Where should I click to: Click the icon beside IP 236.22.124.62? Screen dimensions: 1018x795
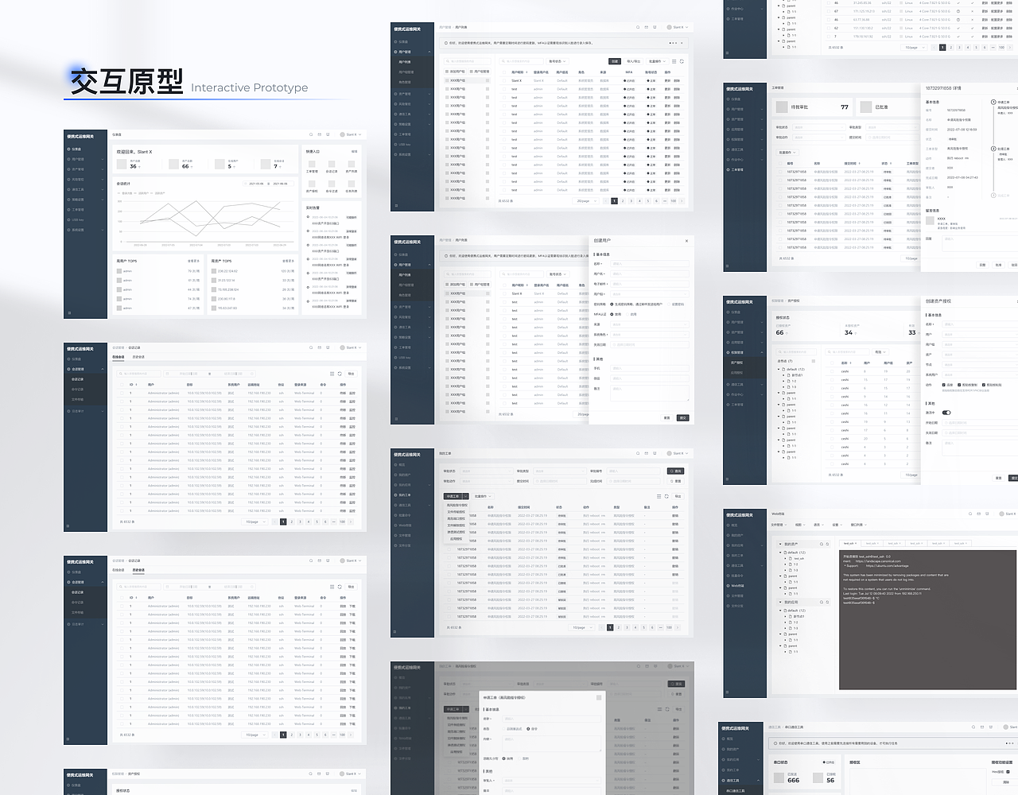214,271
